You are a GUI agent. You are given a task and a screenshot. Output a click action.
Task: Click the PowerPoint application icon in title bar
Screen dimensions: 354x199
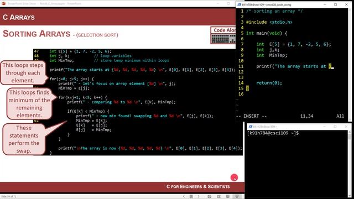pyautogui.click(x=3, y=3)
